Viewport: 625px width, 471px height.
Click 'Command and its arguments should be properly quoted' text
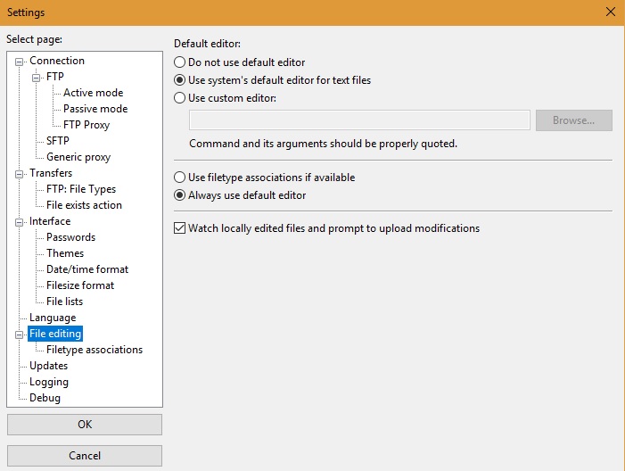tap(324, 144)
